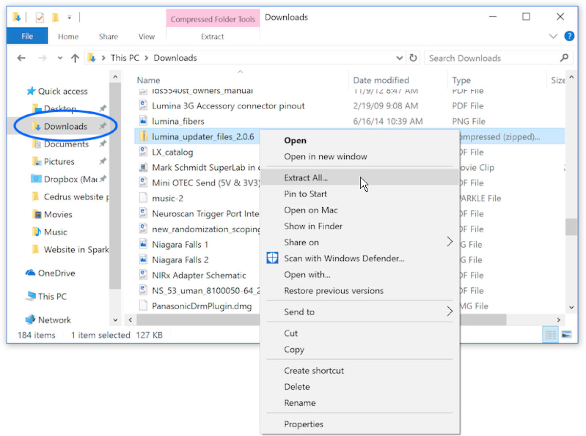
Task: Open the recent locations dropdown arrow
Action: 60,58
